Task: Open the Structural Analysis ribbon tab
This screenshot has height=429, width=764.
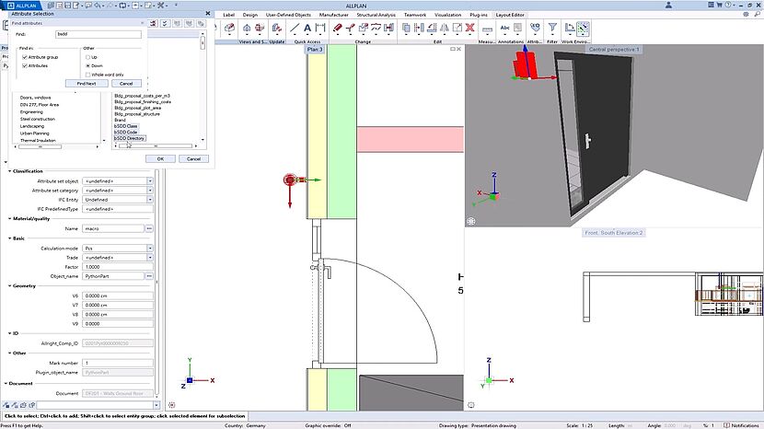Action: pyautogui.click(x=376, y=15)
